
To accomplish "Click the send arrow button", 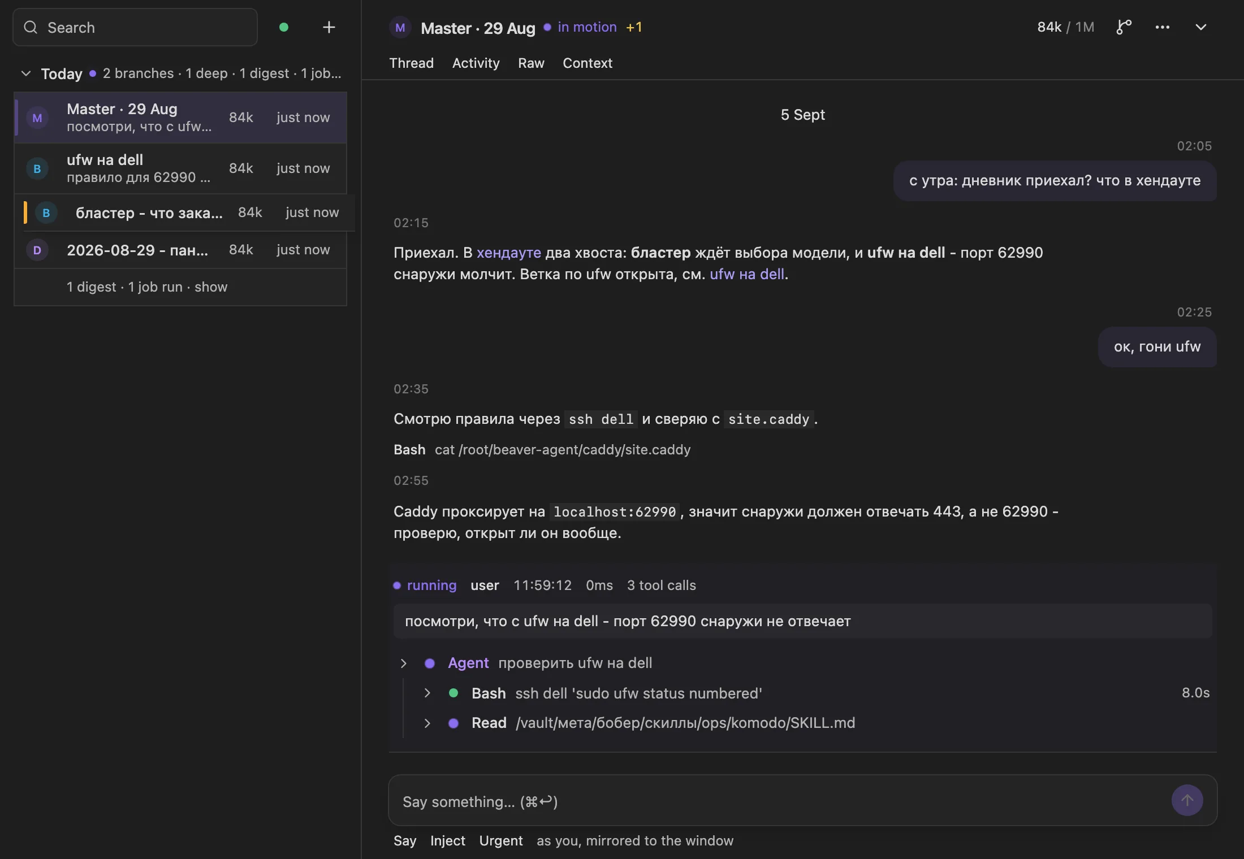I will [1187, 800].
